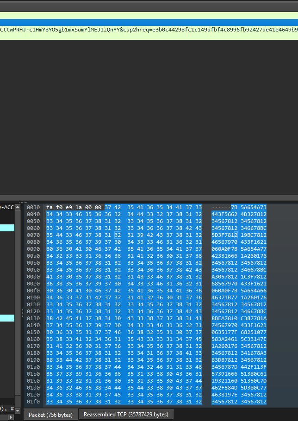Select offset label 0060
The width and height of the screenshot is (298, 421).
pyautogui.click(x=33, y=228)
